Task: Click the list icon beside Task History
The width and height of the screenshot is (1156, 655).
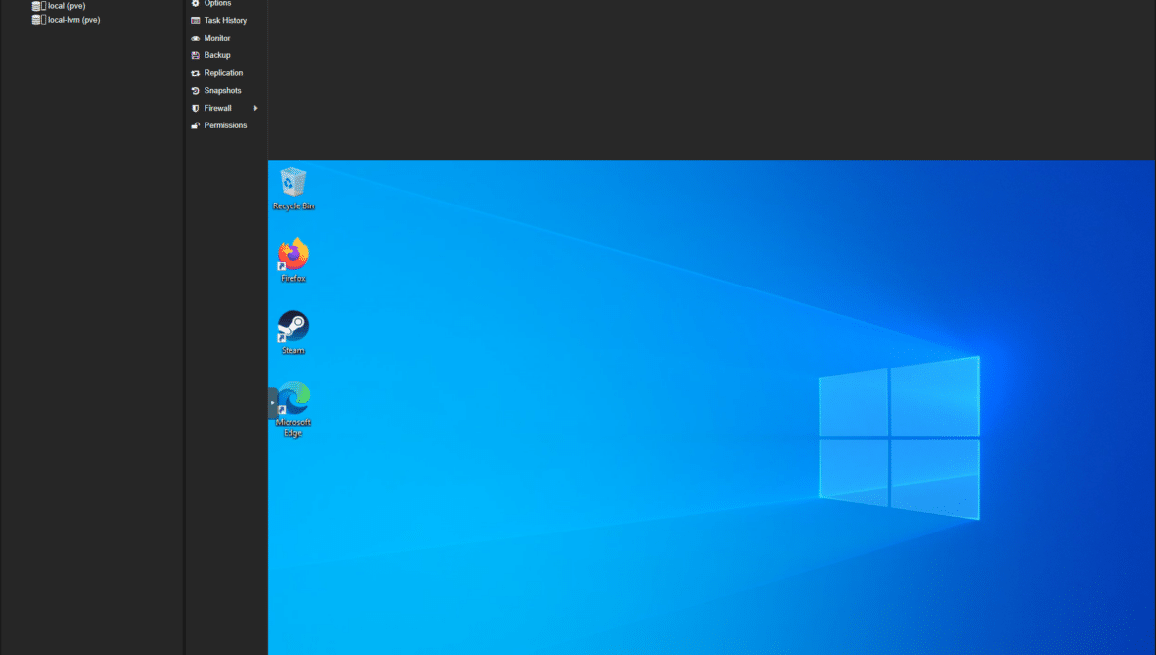Action: coord(196,20)
